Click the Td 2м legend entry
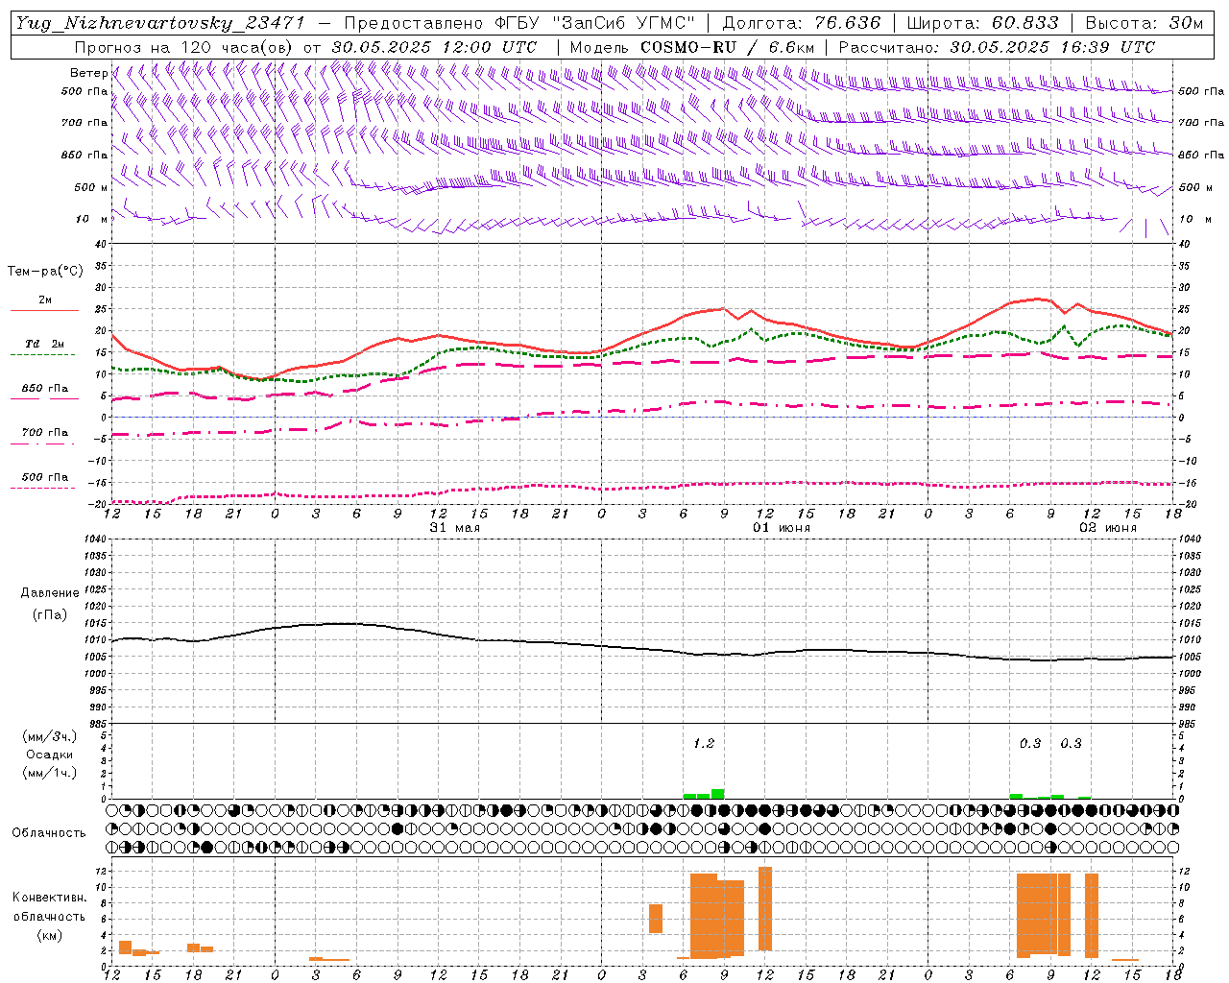The image size is (1229, 983). (45, 344)
